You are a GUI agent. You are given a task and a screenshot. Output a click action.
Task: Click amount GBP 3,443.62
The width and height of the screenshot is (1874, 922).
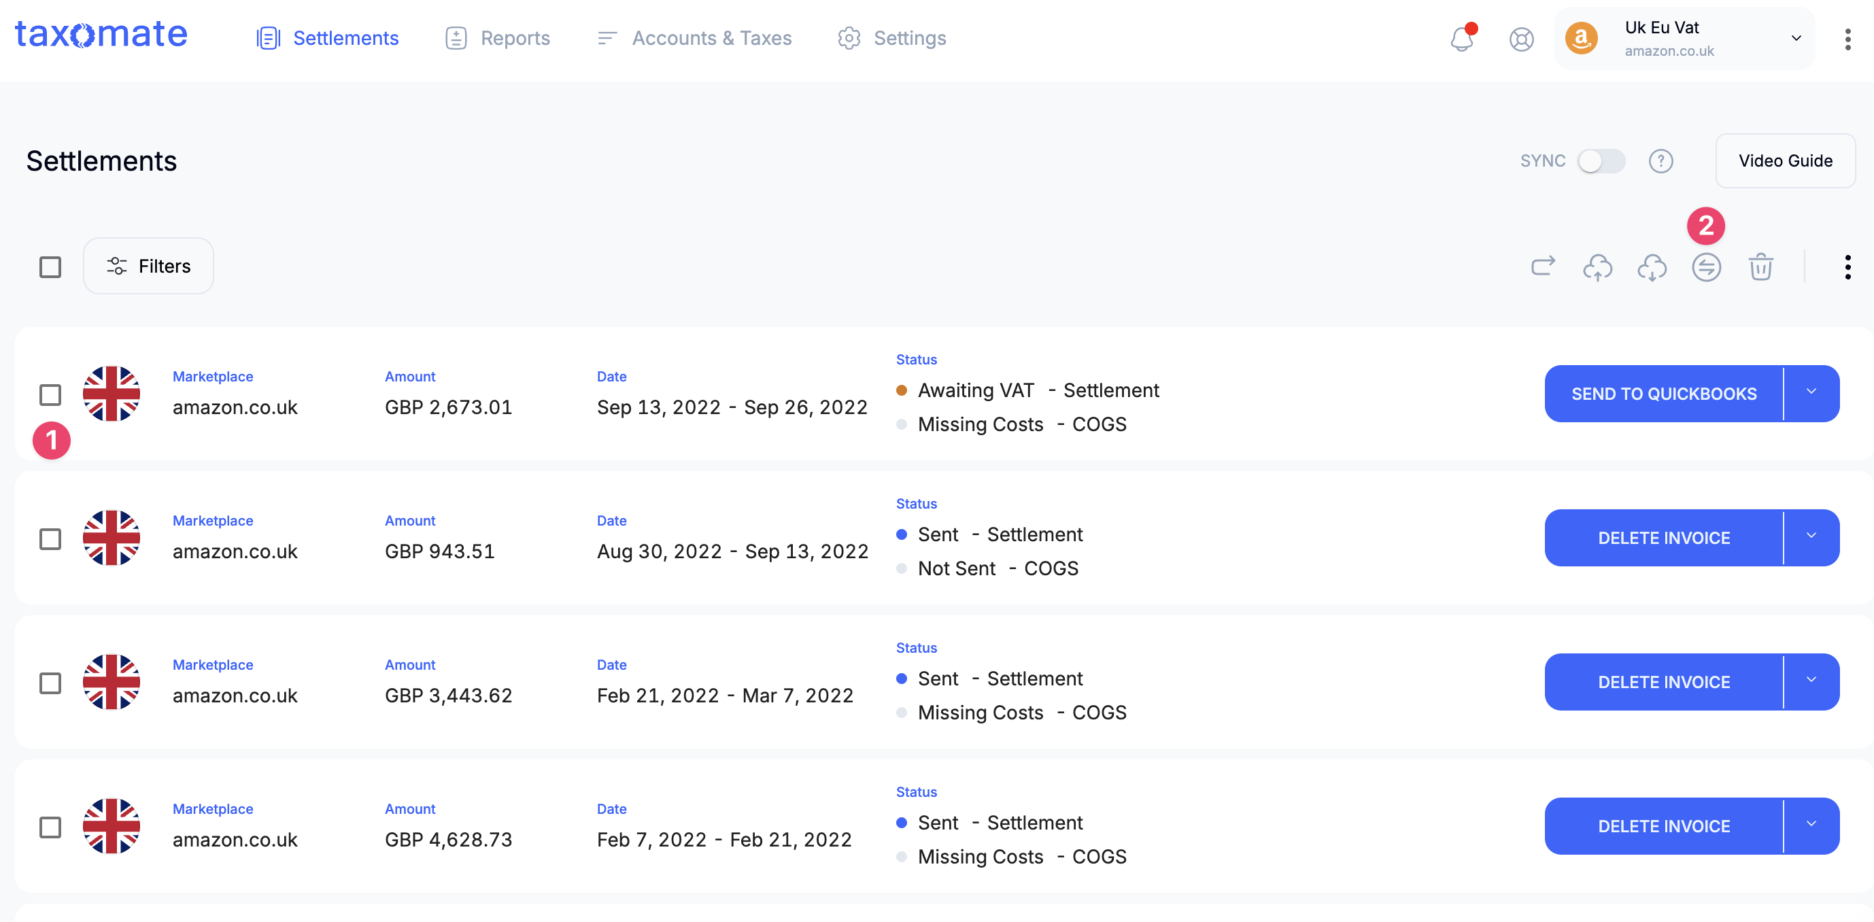pyautogui.click(x=448, y=695)
